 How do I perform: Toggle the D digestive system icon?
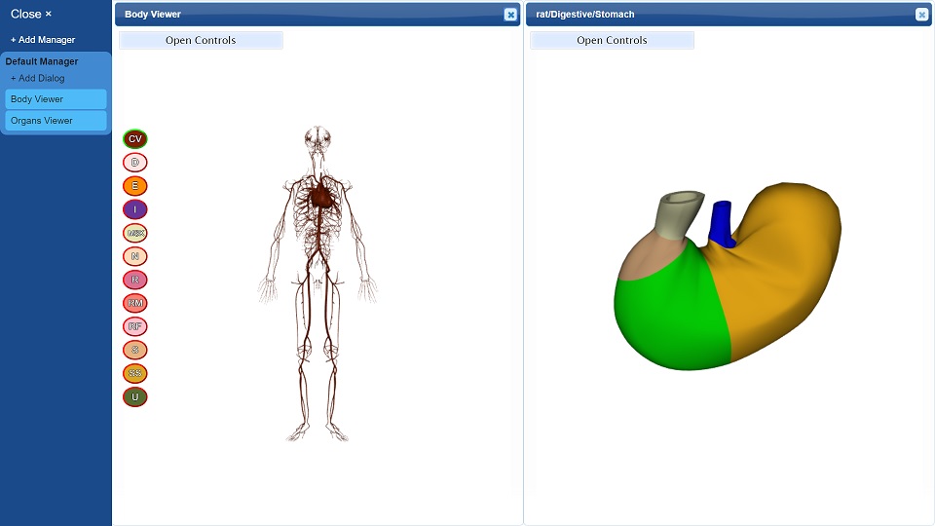pyautogui.click(x=134, y=163)
